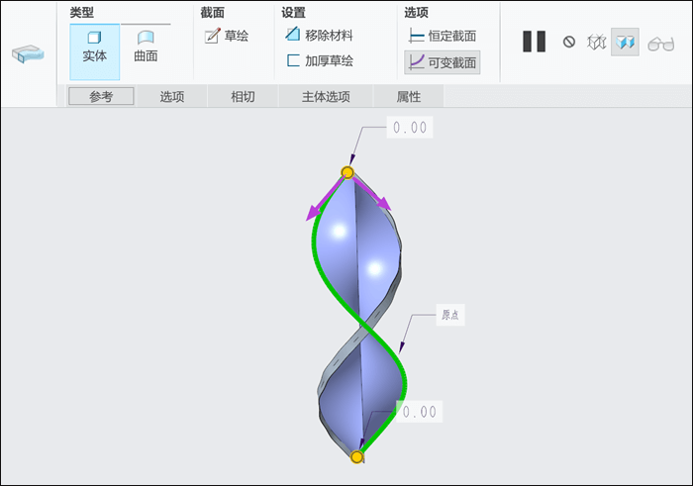Pause the feature with pause button
Image resolution: width=693 pixels, height=486 pixels.
534,42
